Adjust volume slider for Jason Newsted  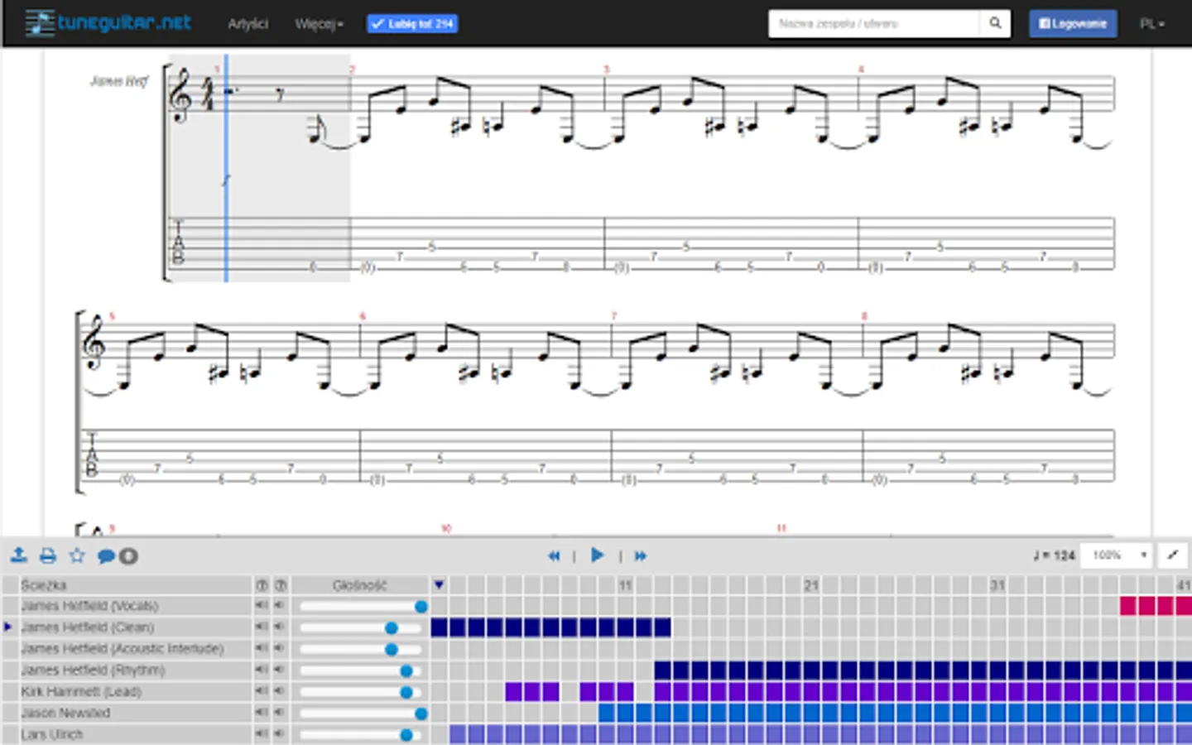pyautogui.click(x=361, y=714)
